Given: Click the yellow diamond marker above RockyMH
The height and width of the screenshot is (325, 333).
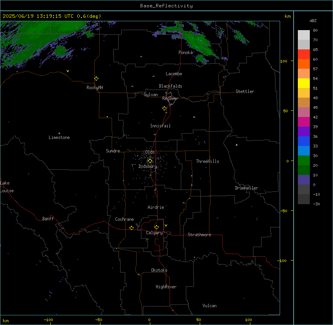Looking at the screenshot, I should (97, 79).
